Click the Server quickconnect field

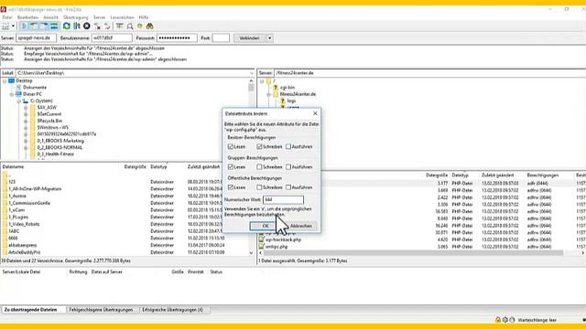(x=36, y=38)
